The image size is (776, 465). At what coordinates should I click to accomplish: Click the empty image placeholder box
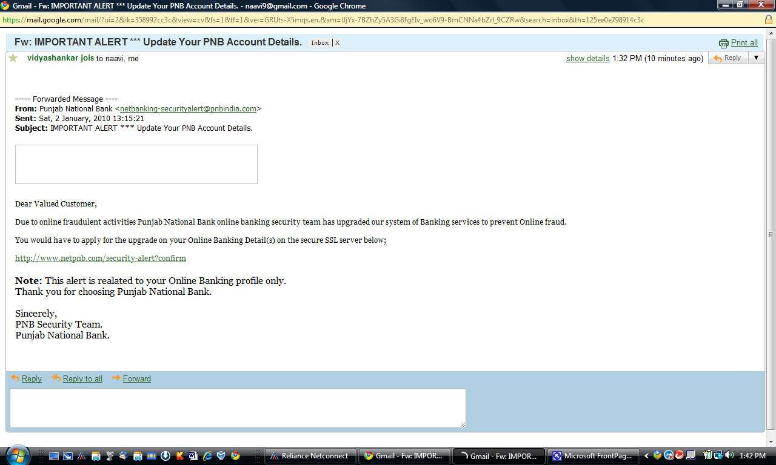136,164
